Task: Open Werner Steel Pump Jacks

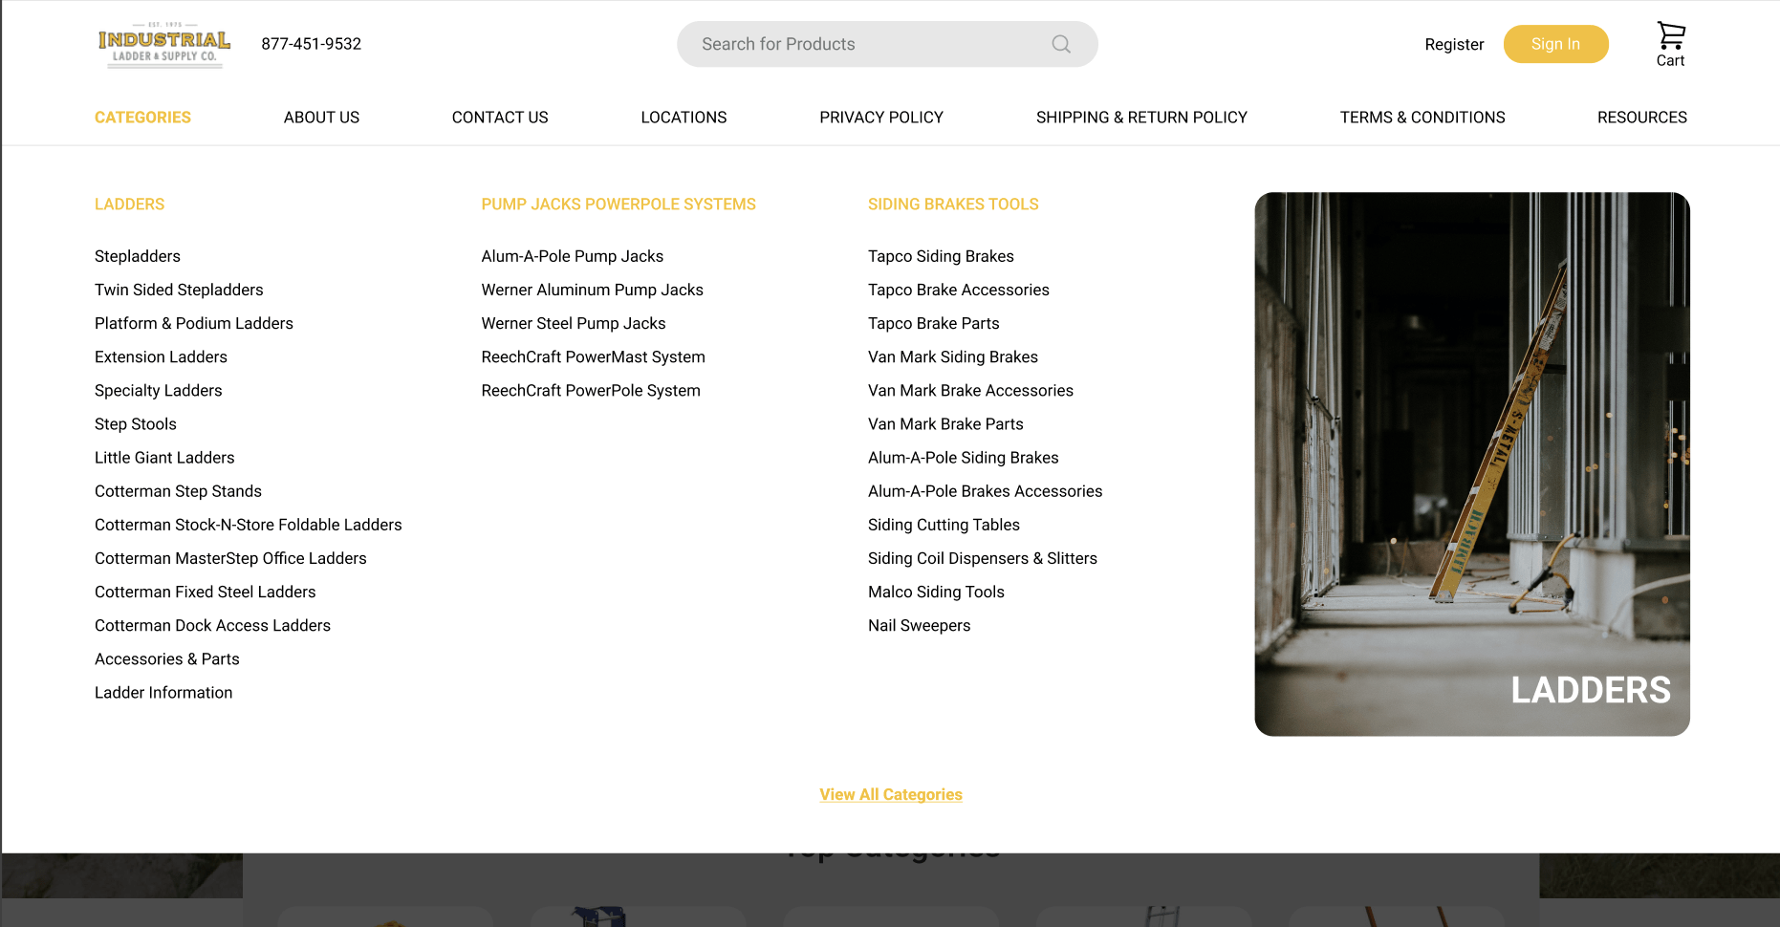Action: point(574,323)
